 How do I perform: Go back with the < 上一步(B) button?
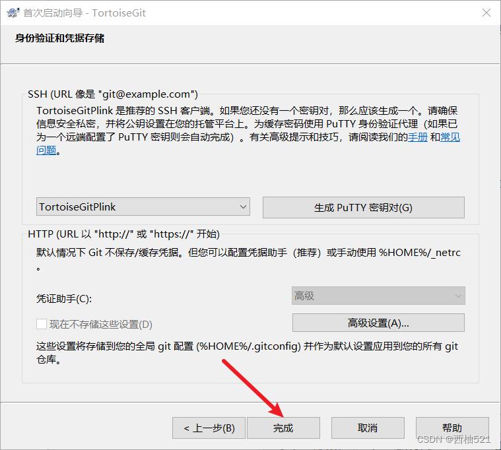(209, 428)
